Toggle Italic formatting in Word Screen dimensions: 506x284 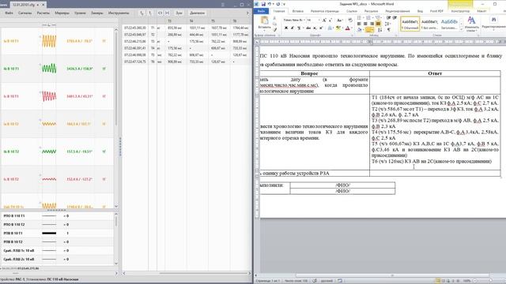(x=292, y=28)
